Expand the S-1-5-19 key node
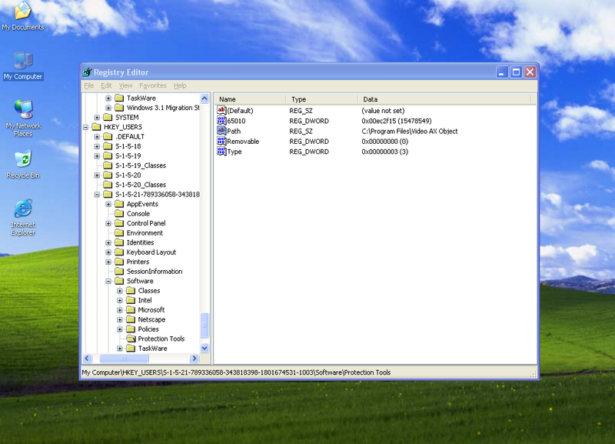Screen dimensions: 615x444 pos(97,156)
